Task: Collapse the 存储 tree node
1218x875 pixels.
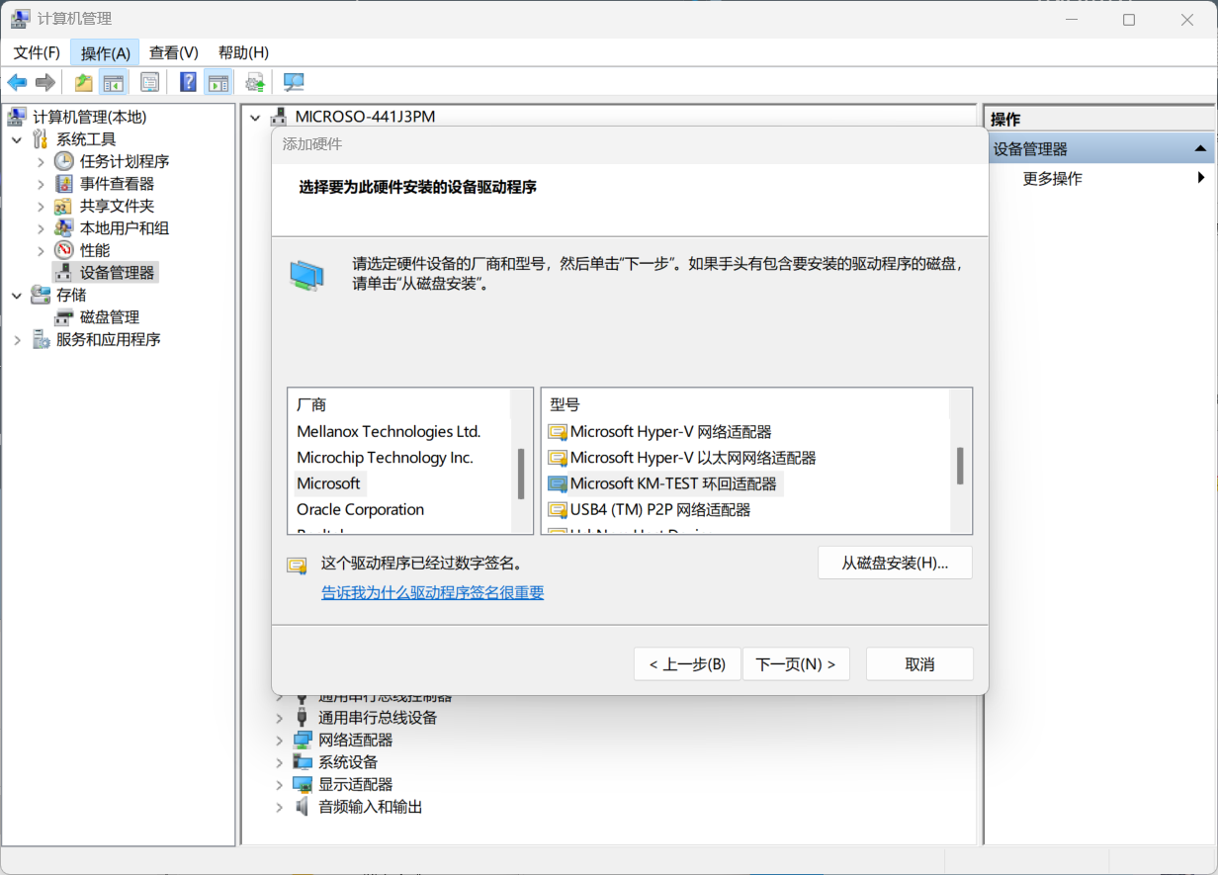Action: 17,295
